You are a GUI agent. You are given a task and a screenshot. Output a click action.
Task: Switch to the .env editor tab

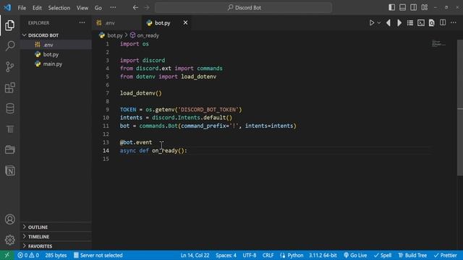117,22
